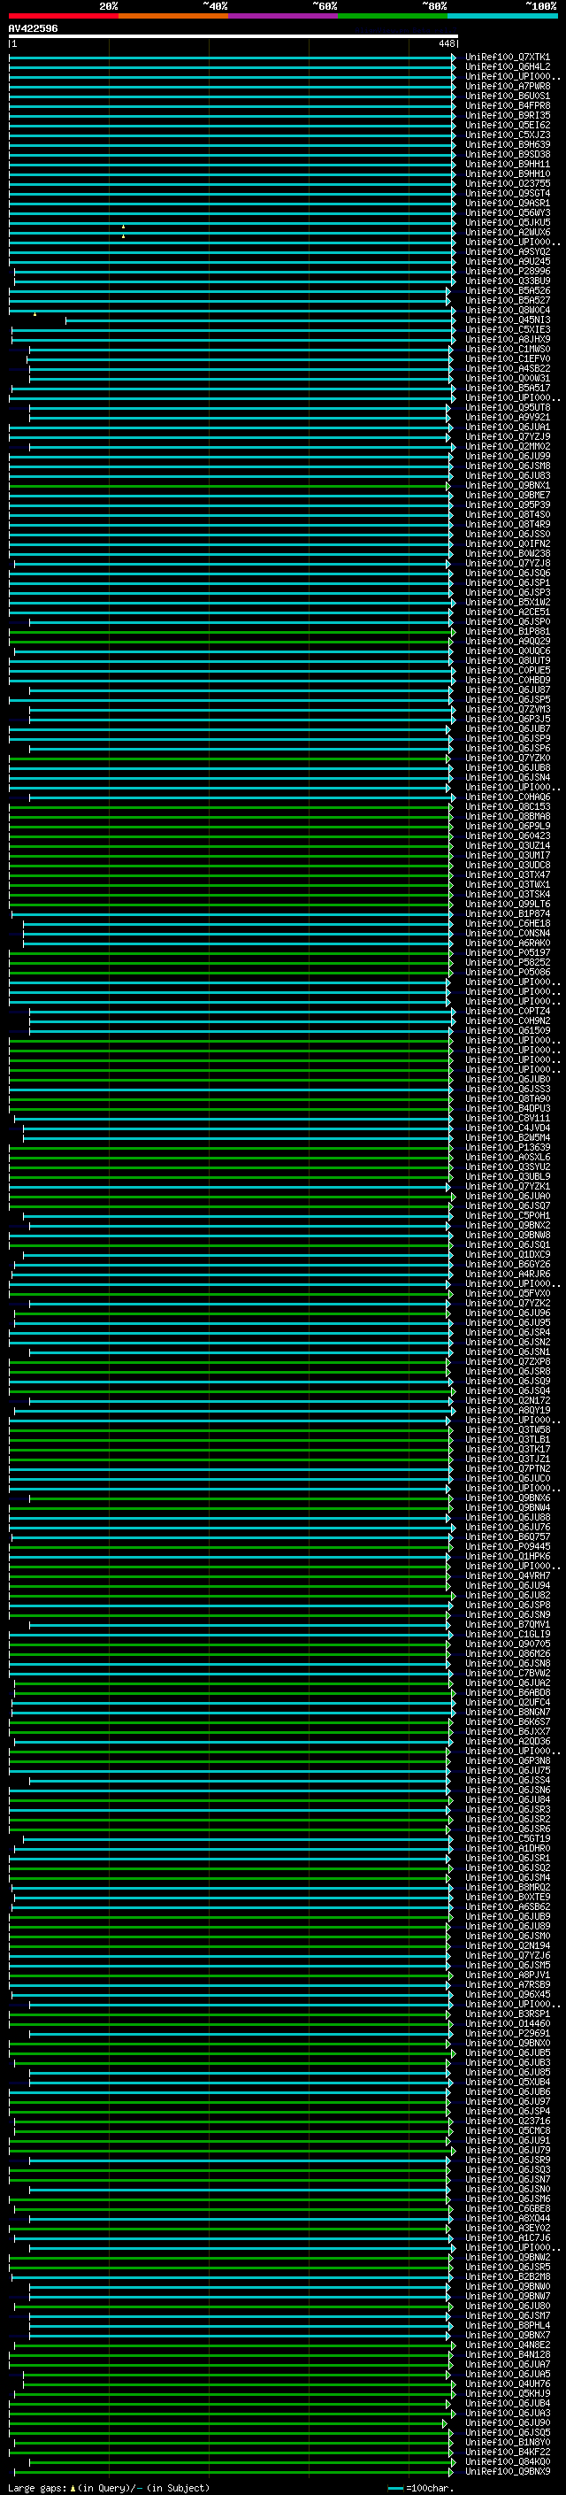Click hit label UniRef100_Q61509
This screenshot has width=566, height=2495.
pos(507,1030)
